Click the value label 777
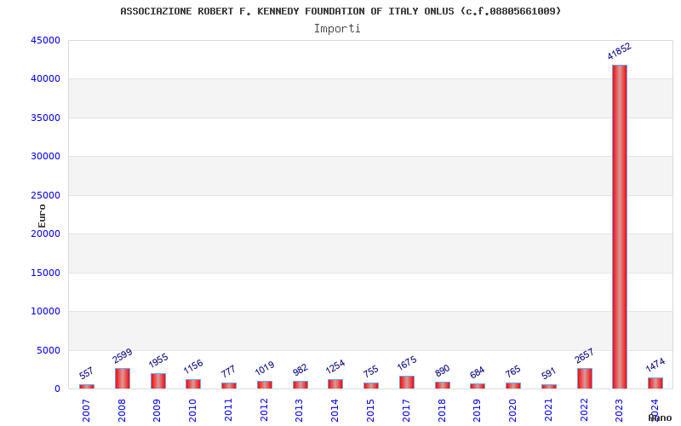Viewport: 681px width, 426px height. pos(228,371)
